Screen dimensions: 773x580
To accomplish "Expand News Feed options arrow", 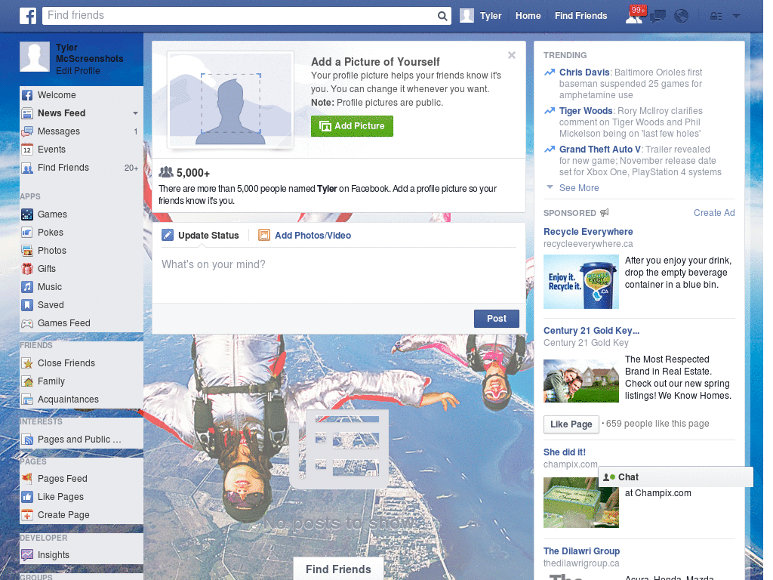I will [x=135, y=113].
